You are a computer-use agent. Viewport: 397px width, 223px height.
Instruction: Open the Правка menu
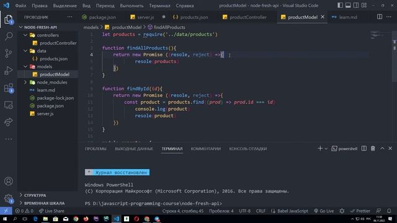[x=40, y=6]
